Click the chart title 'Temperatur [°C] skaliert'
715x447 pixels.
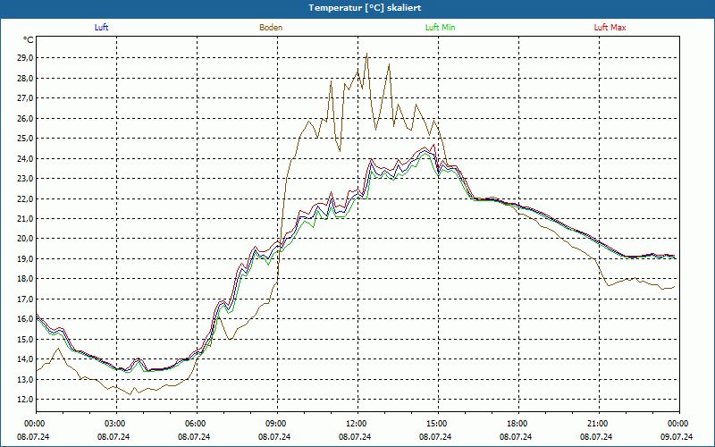[x=365, y=8]
